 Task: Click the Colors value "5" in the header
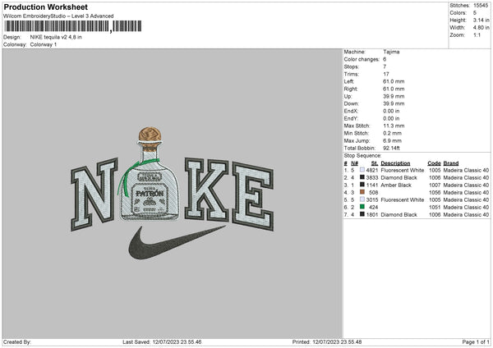[x=475, y=13]
